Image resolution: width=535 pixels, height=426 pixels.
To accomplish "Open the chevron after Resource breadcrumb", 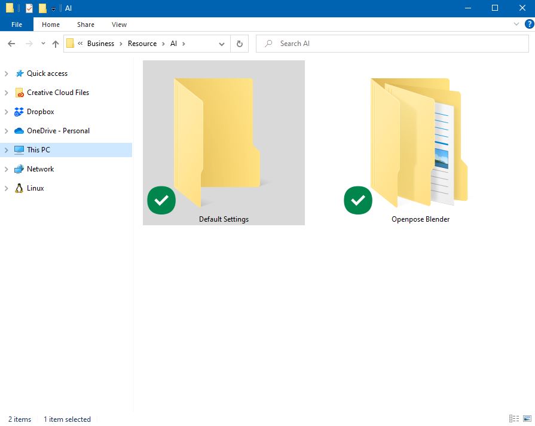I will [x=163, y=44].
